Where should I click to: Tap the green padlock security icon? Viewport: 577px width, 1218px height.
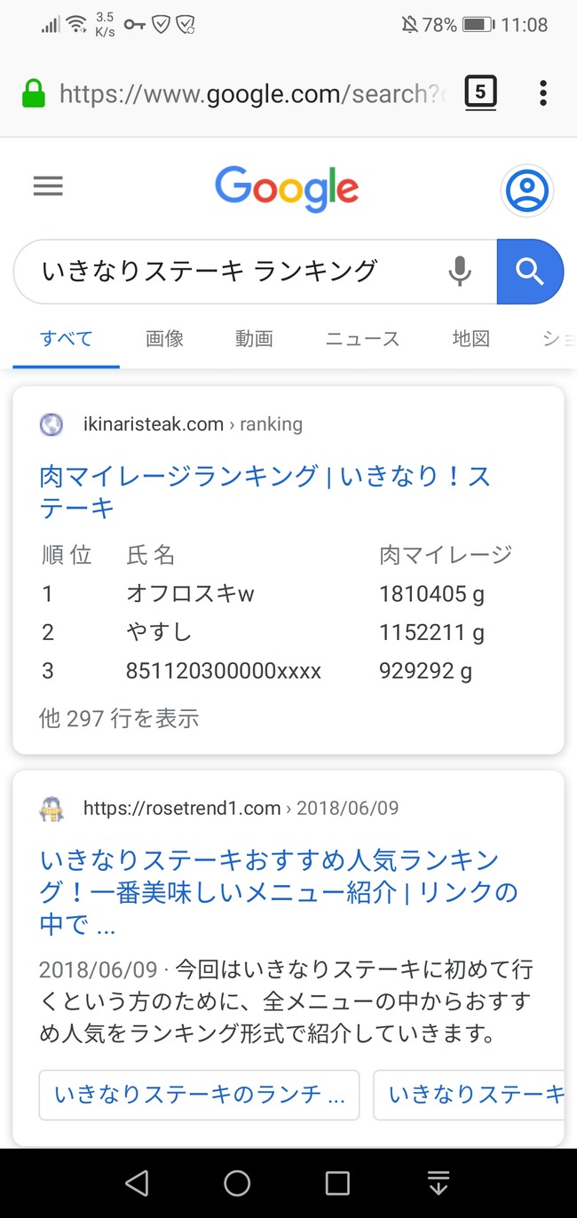pos(34,92)
